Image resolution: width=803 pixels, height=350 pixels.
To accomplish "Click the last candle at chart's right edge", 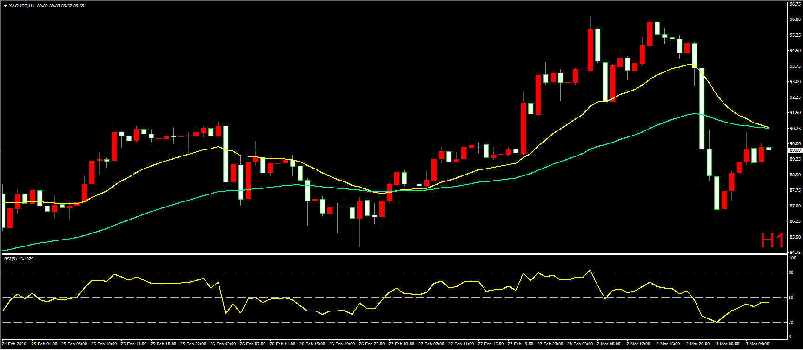I will tap(769, 149).
